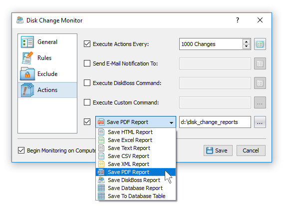Image resolution: width=285 pixels, height=207 pixels.
Task: Edit the d:\disk_change_reports path field
Action: point(215,122)
